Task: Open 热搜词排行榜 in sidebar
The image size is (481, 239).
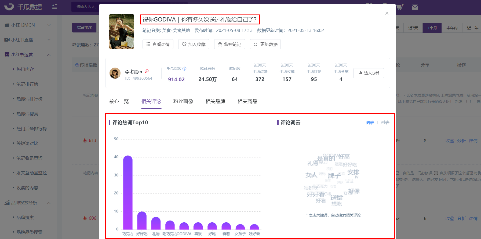Action: click(x=29, y=99)
